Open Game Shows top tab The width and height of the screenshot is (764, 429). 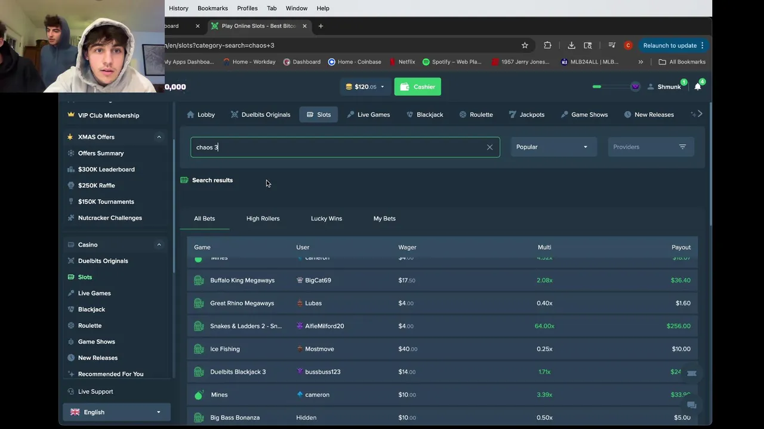coord(584,114)
